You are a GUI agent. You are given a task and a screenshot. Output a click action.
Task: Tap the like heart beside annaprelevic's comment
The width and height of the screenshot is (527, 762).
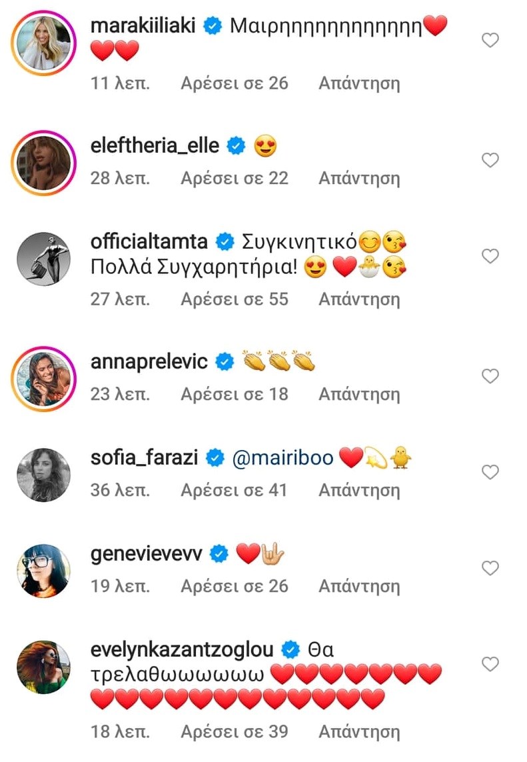(x=490, y=377)
